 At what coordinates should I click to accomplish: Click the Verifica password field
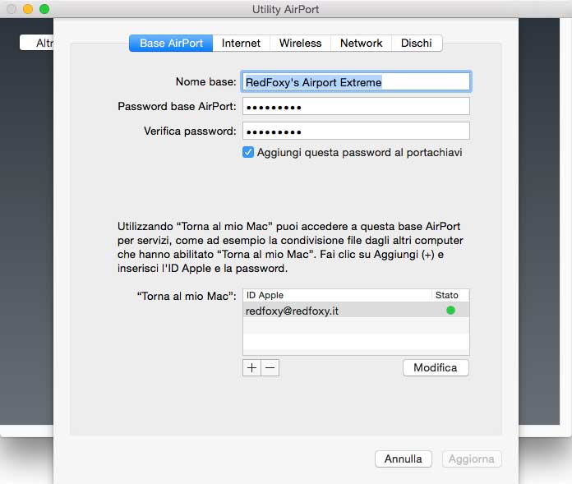(356, 131)
